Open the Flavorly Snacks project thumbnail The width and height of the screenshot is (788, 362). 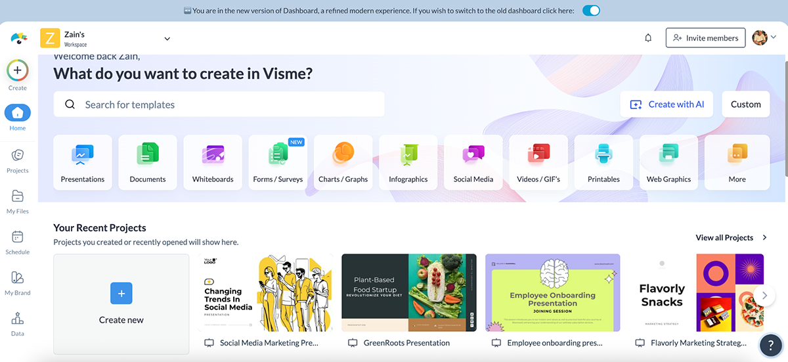(696, 292)
